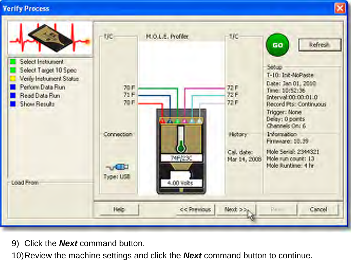Click the 'Interval:00:00:01.0' setting
This screenshot has height=260, width=351.
(x=292, y=98)
